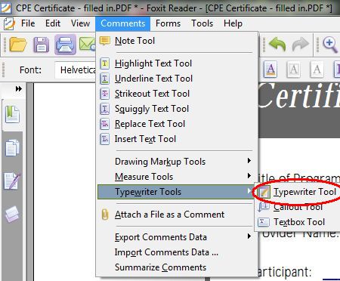Click the Replace Text Tool icon

105,124
